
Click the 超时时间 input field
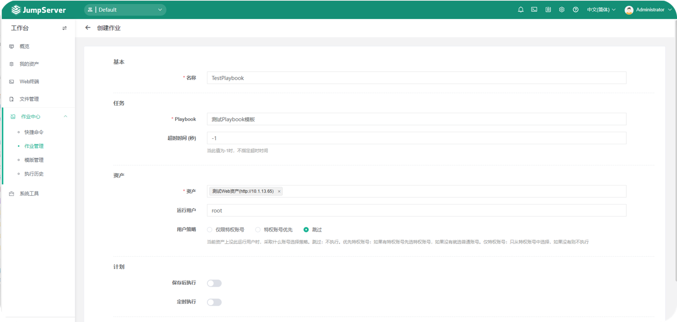point(416,138)
